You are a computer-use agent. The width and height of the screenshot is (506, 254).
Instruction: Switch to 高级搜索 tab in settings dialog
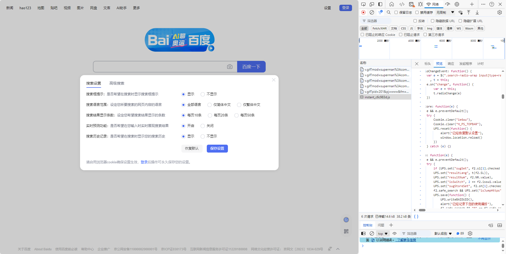click(x=117, y=83)
